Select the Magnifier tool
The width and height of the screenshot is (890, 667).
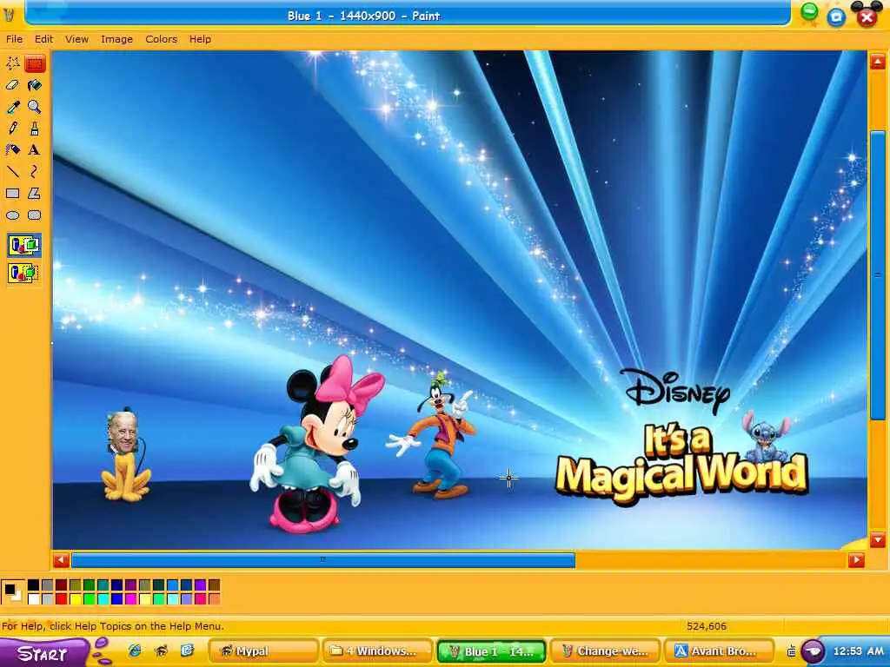point(35,107)
